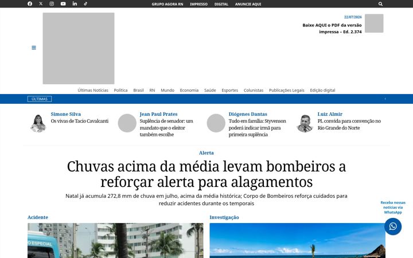Open the Economia section
The height and width of the screenshot is (258, 413).
189,90
